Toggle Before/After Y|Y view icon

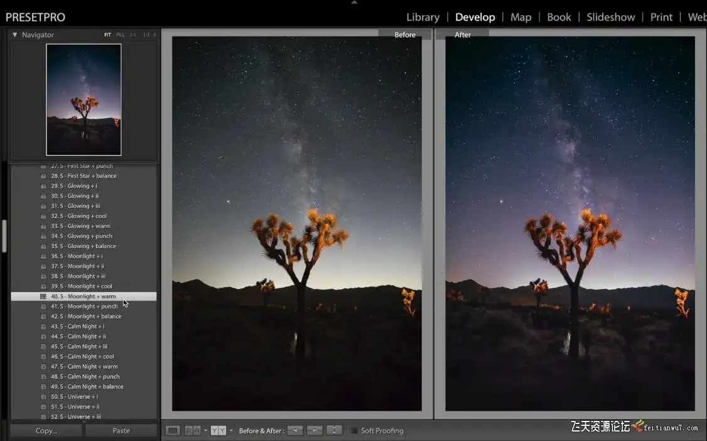pyautogui.click(x=219, y=430)
